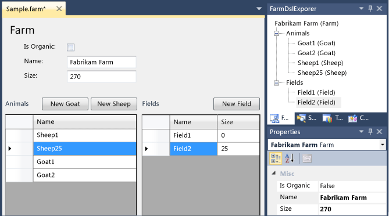The image size is (389, 216).
Task: Switch to the T... Team Explorer tab
Action: 333,118
